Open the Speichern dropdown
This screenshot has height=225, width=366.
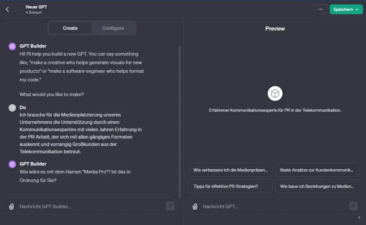[x=346, y=9]
